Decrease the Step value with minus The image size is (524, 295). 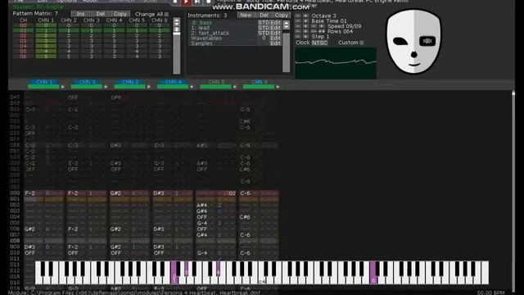[298, 36]
